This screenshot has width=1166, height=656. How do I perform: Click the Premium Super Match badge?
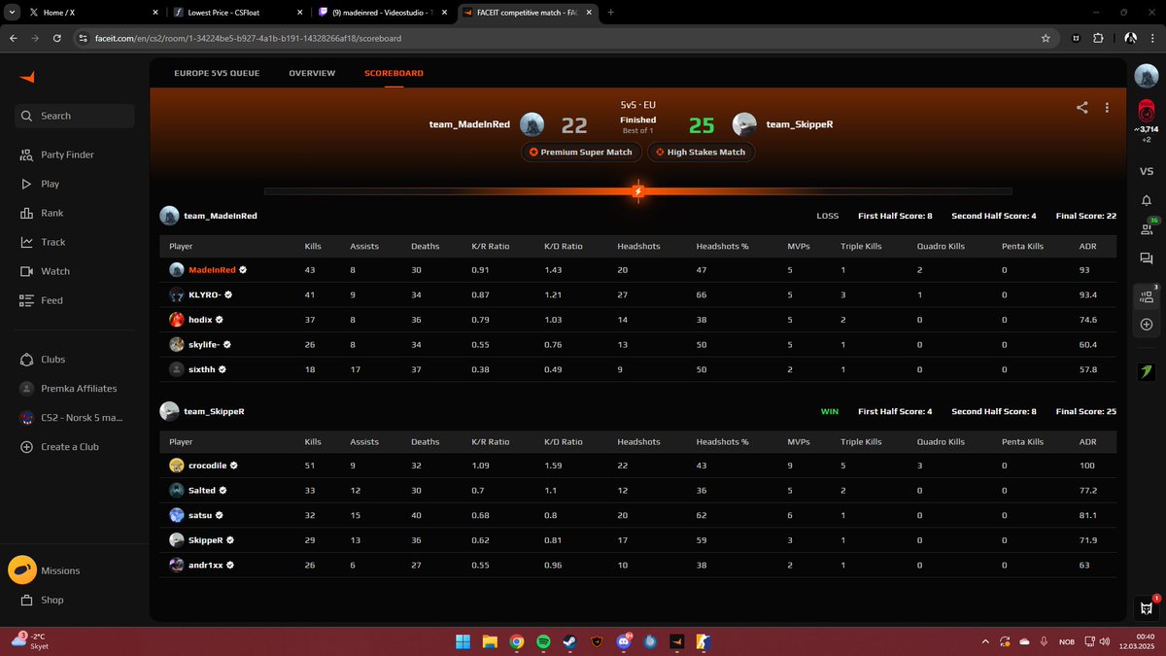(580, 152)
